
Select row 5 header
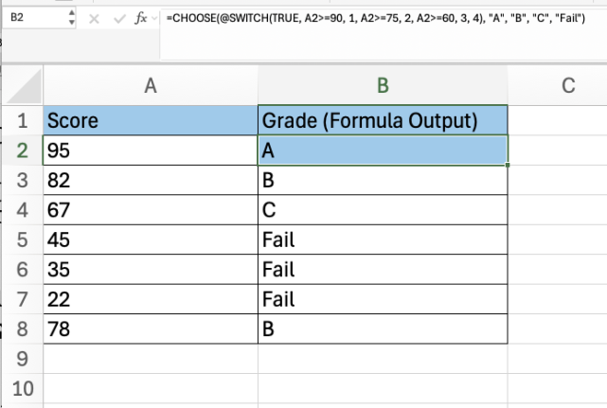click(21, 240)
